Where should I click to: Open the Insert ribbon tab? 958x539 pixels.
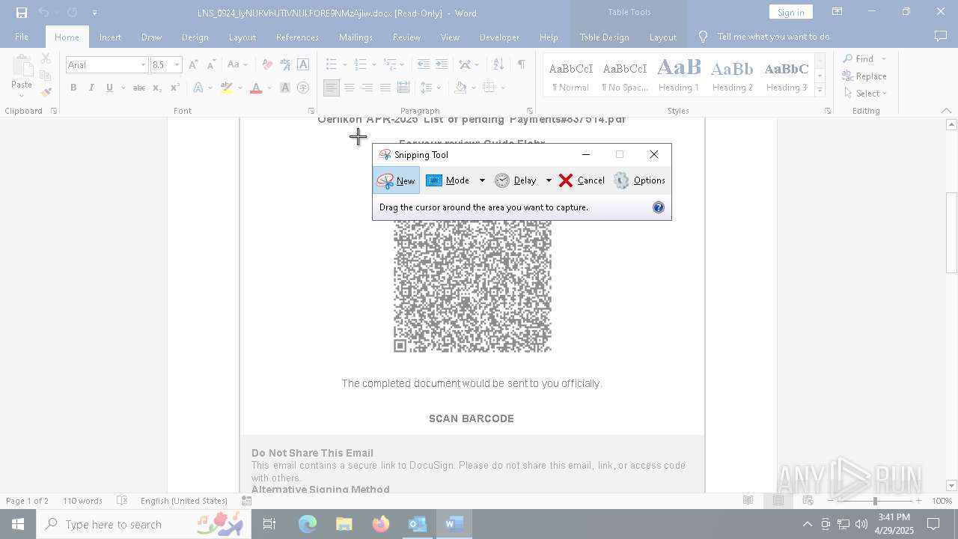tap(110, 37)
